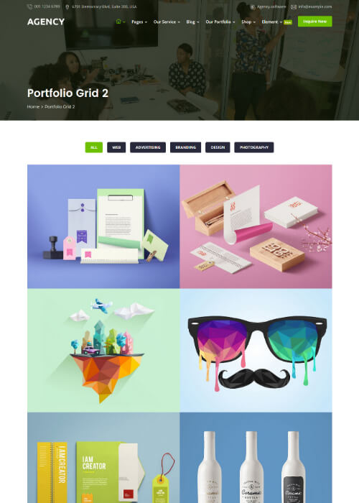Click the New badge beside Element
This screenshot has width=359, height=503.
(288, 22)
